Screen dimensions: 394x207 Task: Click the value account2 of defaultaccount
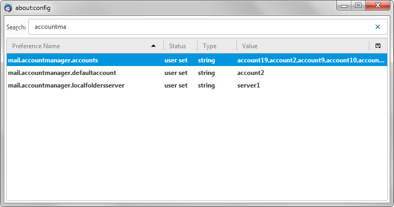tap(251, 73)
